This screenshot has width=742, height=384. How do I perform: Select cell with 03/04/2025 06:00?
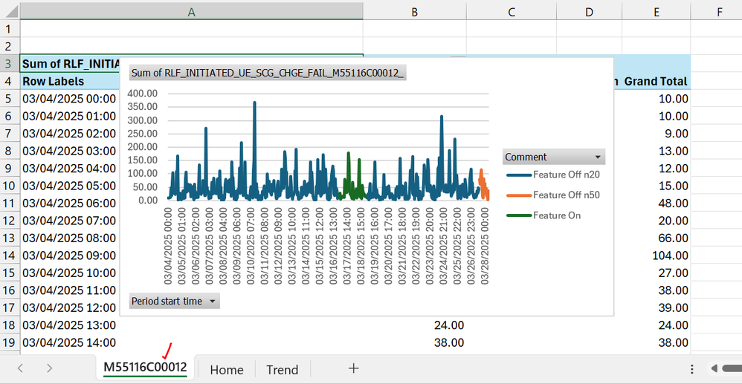70,203
